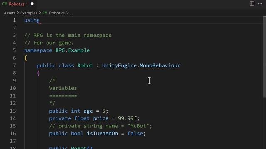
Task: Expand the breadcrumb symbols ellipsis
Action: 71,14
